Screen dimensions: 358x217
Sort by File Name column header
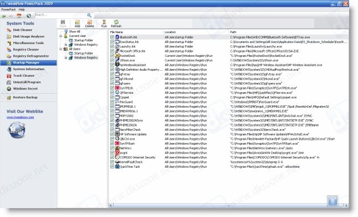[136, 32]
